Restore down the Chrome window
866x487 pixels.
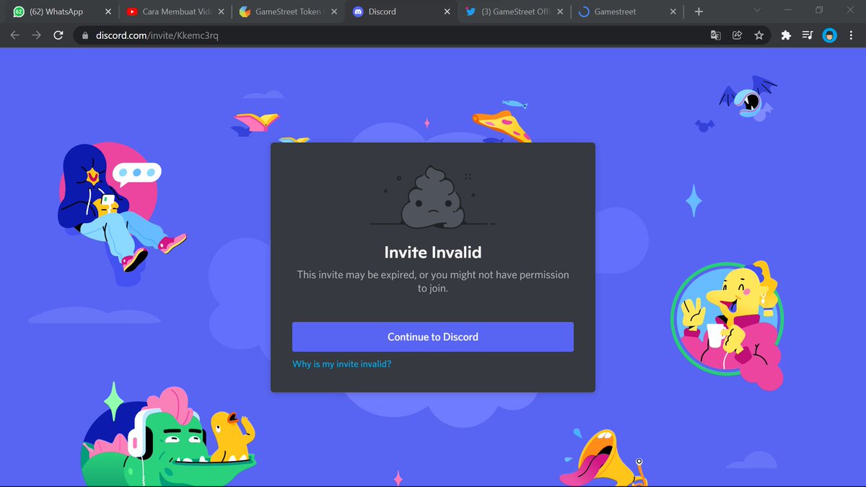click(x=819, y=11)
